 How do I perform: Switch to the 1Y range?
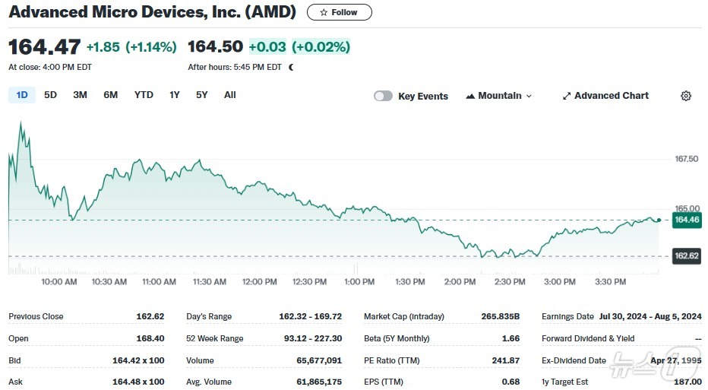point(175,95)
